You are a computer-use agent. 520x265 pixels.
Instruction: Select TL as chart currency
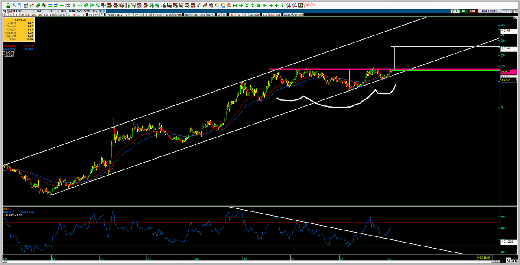click(x=232, y=14)
